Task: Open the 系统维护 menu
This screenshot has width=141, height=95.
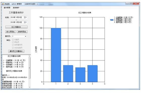Action: [x=16, y=8]
